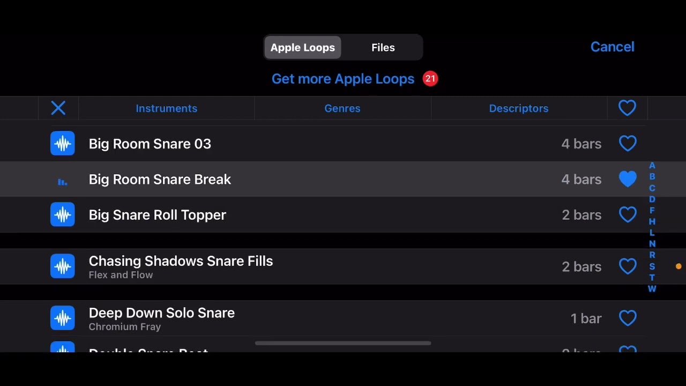
Task: Click 4 bars of Big Room Snare Break
Action: 581,180
